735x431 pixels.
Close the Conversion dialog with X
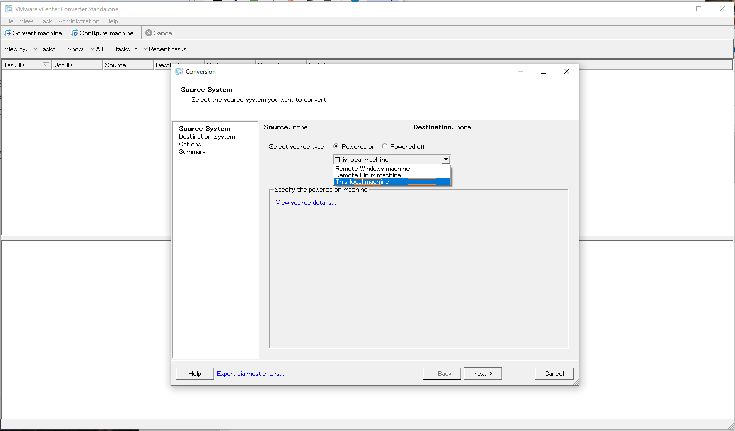click(566, 71)
